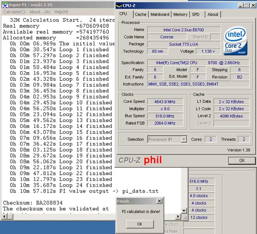The width and height of the screenshot is (257, 234).
Task: Click the 'Checksum: BA208834' line in Super PI
Action: tap(33, 203)
